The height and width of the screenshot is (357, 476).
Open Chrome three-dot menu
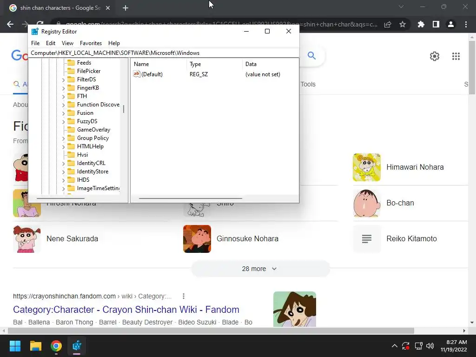click(466, 24)
